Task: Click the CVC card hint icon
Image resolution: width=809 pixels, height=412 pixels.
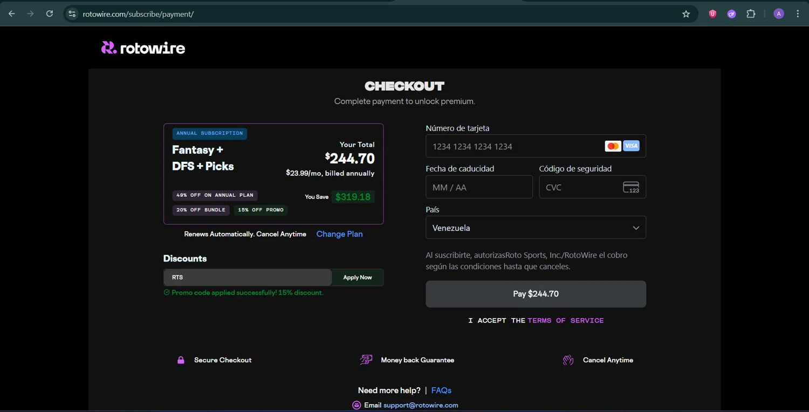Action: coord(631,187)
